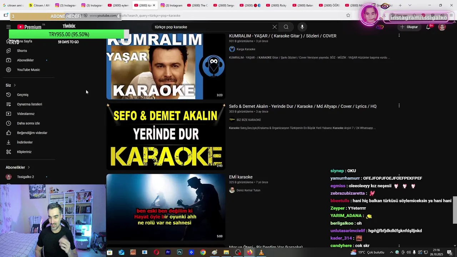Open more options for the KUMRALIM video
Image resolution: width=457 pixels, height=257 pixels.
[x=399, y=35]
